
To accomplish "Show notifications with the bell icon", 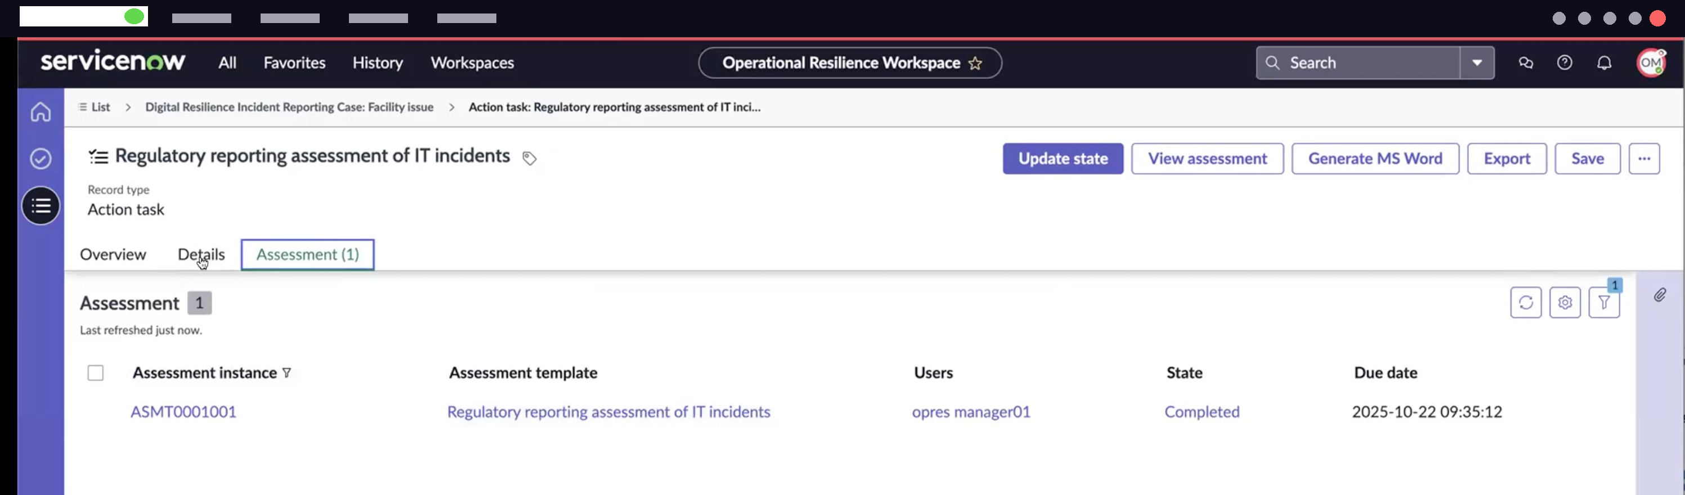I will [x=1604, y=63].
